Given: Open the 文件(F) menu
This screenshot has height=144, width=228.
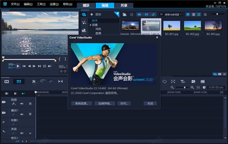Looking at the screenshot, I should coord(15,4).
